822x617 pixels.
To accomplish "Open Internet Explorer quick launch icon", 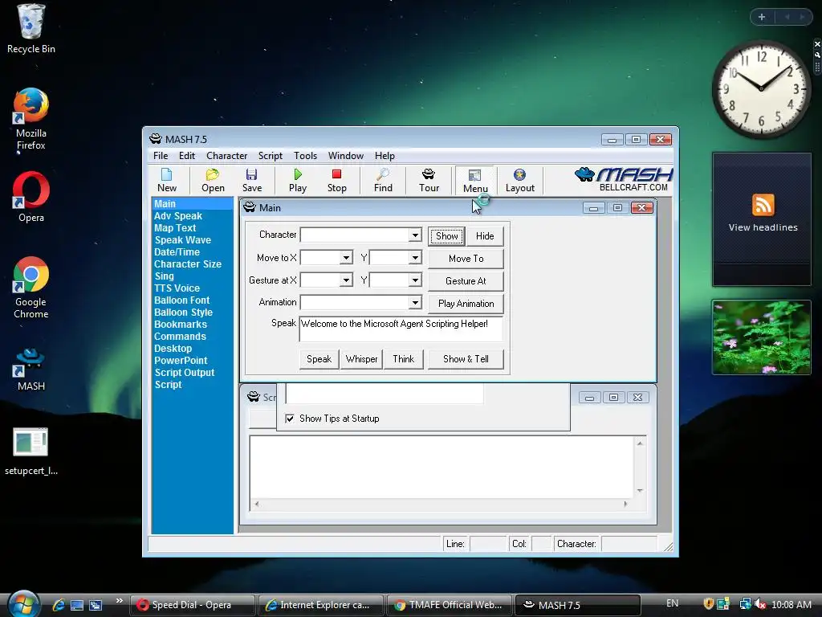I will pyautogui.click(x=59, y=605).
